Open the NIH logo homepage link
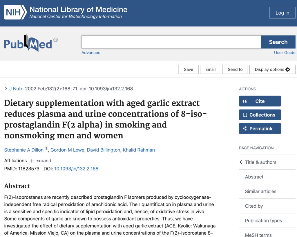Image resolution: width=297 pixels, height=237 pixels. 16,12
